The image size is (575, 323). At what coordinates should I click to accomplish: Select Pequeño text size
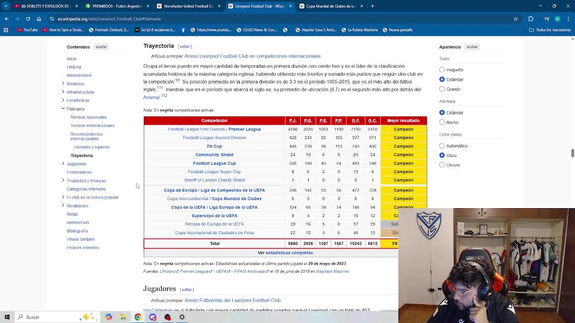tap(442, 70)
